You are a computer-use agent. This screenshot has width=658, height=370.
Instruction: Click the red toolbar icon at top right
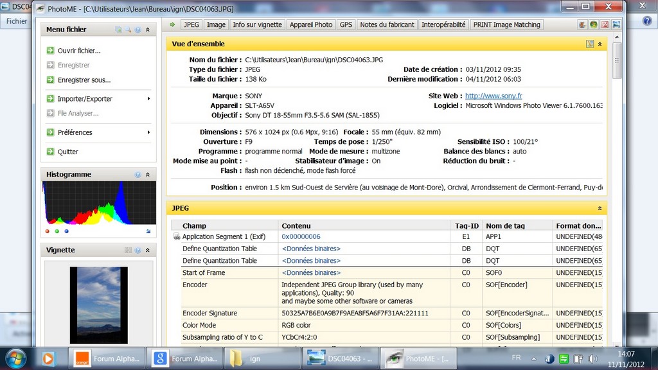[605, 25]
